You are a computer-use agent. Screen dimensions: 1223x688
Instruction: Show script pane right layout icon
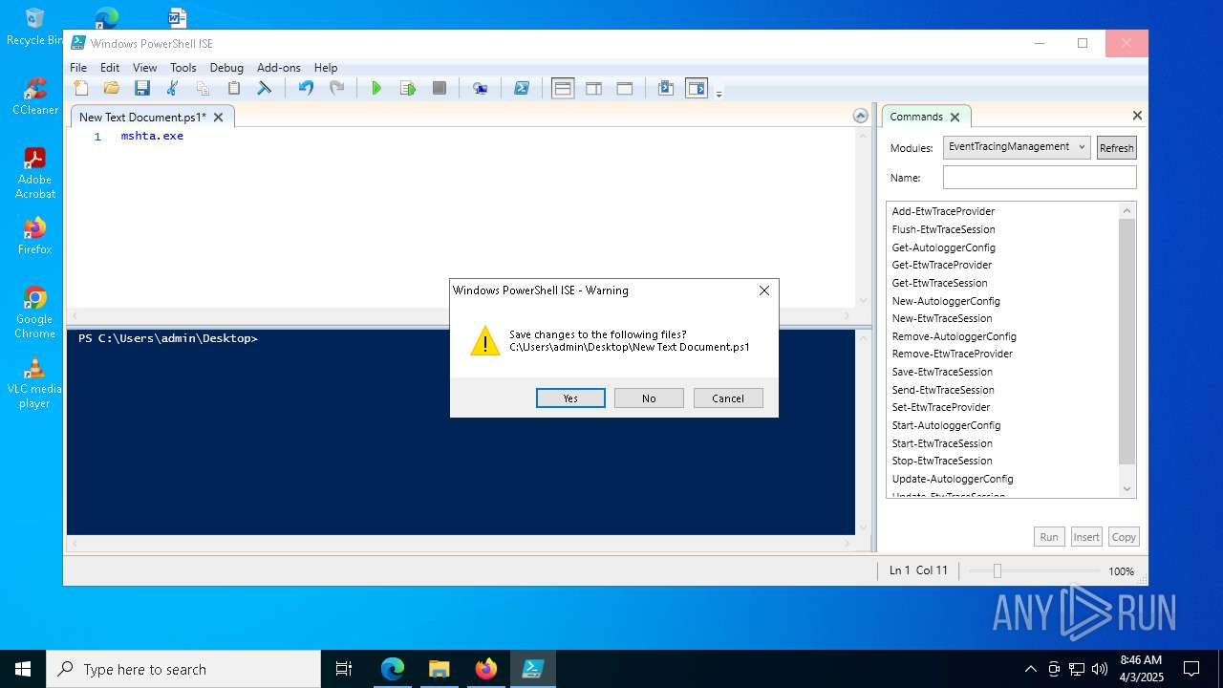(593, 88)
